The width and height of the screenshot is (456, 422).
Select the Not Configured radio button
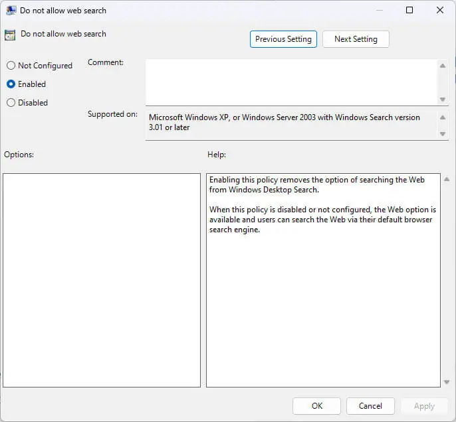11,65
